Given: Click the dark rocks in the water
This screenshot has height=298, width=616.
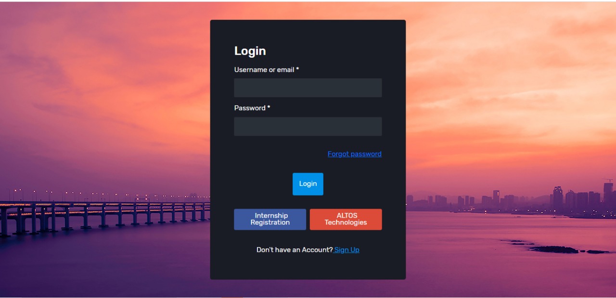Looking at the screenshot, I should click(553, 249).
